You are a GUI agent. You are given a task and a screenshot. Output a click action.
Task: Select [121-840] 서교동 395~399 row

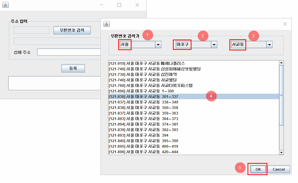194,141
